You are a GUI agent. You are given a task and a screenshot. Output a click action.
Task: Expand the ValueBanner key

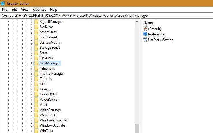(31, 100)
